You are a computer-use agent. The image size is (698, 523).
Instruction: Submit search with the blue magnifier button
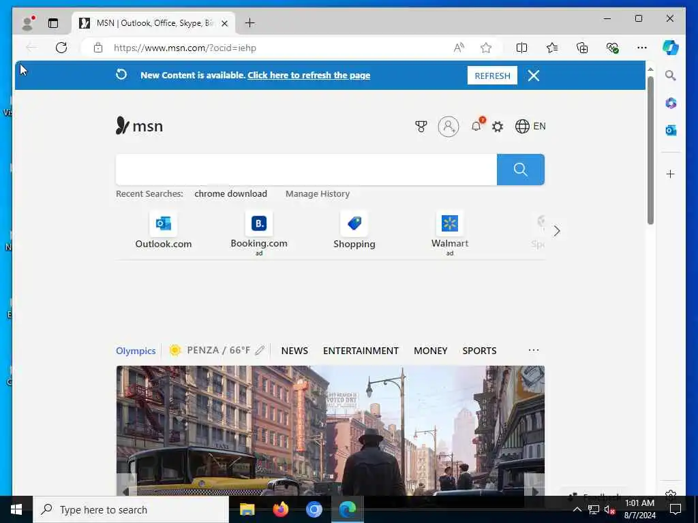pos(520,170)
